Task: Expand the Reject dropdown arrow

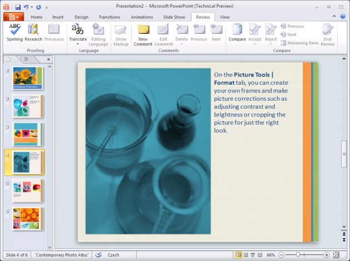Action: click(271, 44)
